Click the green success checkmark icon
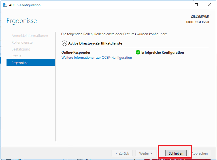 pos(138,52)
